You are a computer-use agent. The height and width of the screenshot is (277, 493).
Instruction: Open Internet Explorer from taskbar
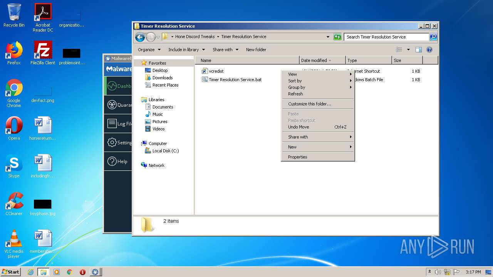30,272
